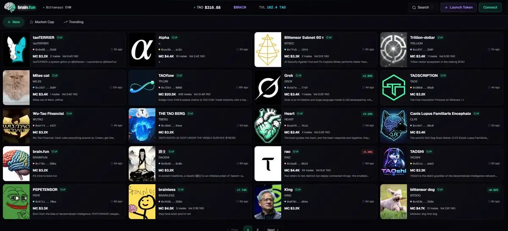The height and width of the screenshot is (231, 508).
Task: Open the rao token T logo
Action: [x=267, y=163]
